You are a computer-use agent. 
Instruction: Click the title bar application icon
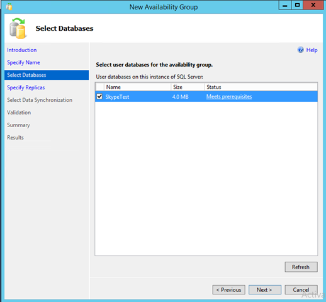tap(9, 7)
